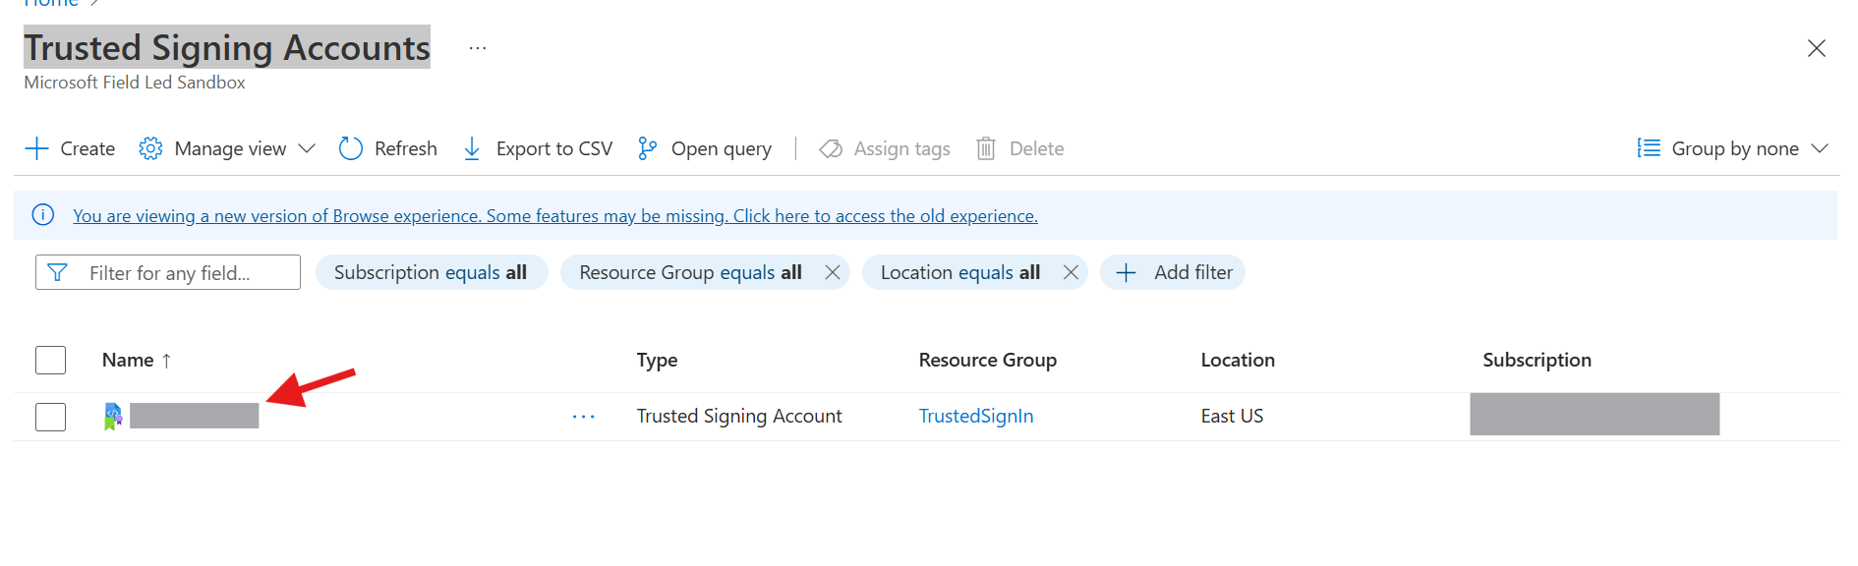The height and width of the screenshot is (566, 1858).
Task: Click the Create label
Action: (x=87, y=148)
